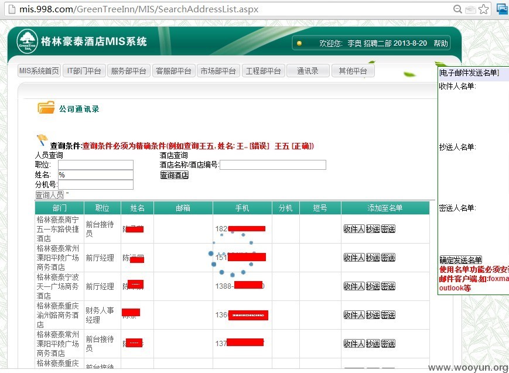Click the 帮助 help link

tap(440, 43)
